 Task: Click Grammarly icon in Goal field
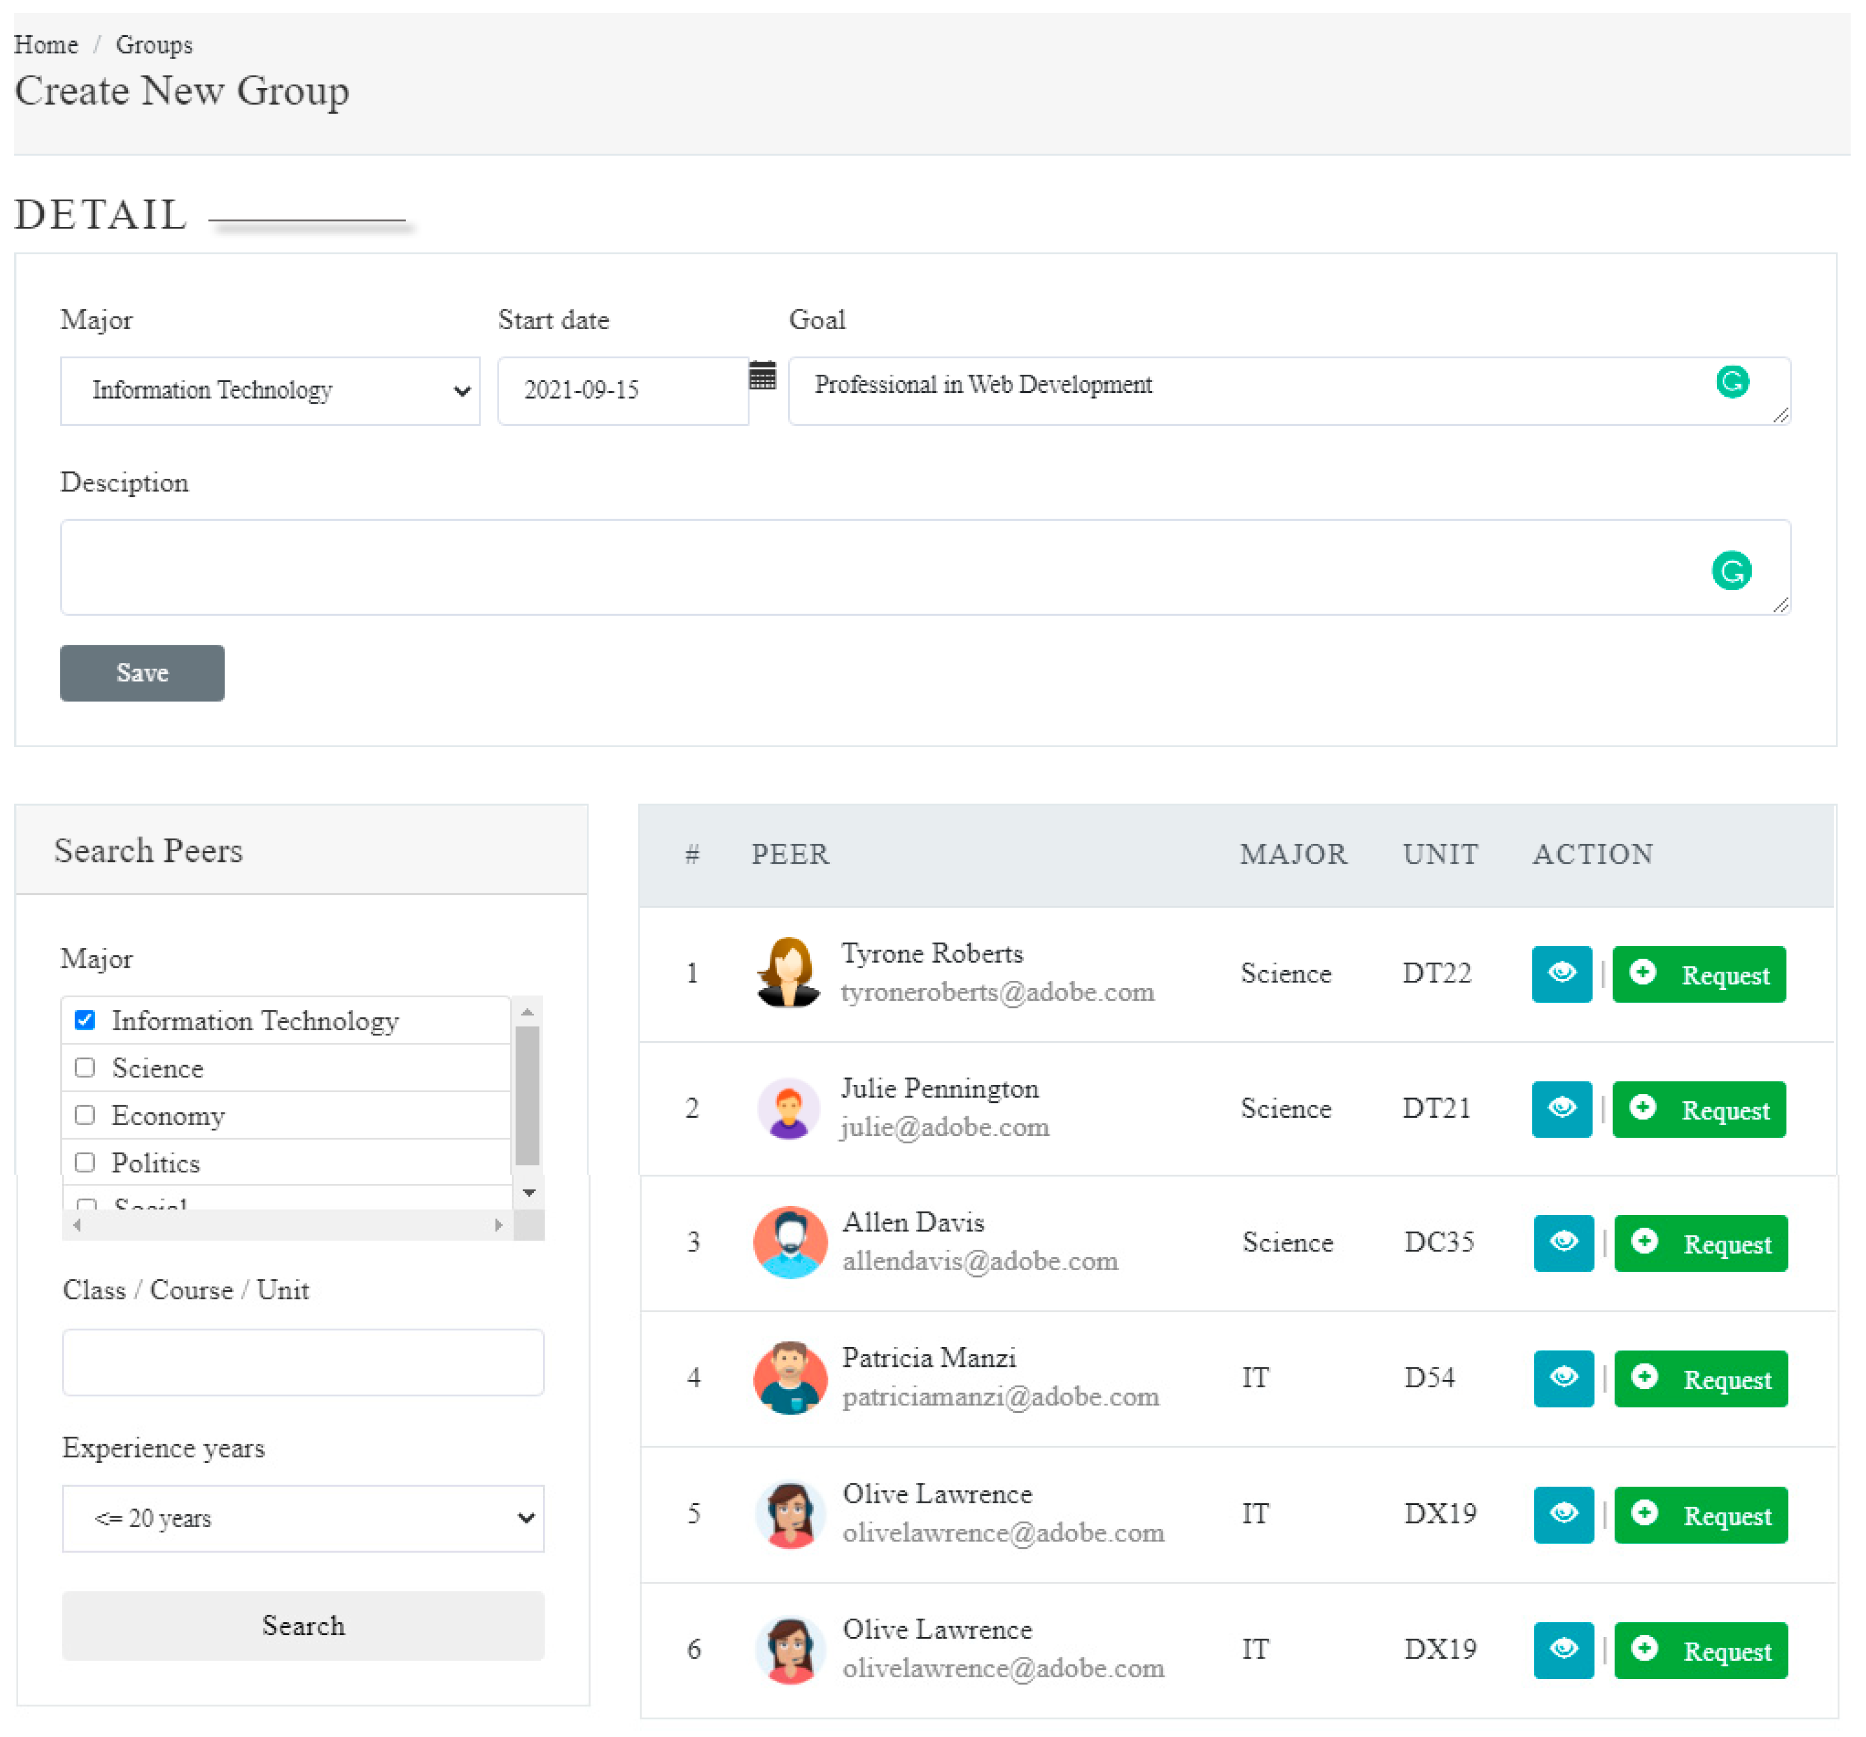click(1732, 382)
